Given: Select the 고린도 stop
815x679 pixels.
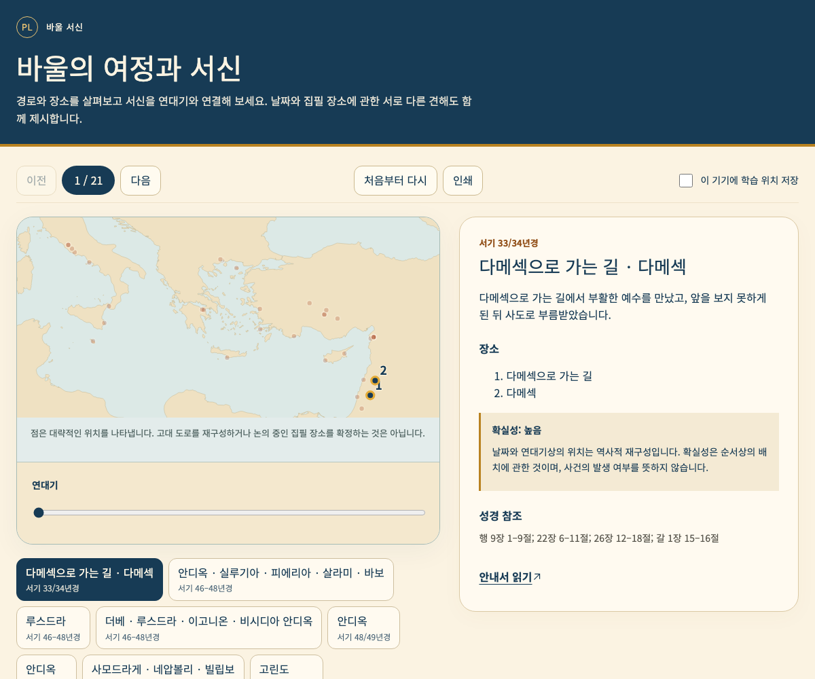Looking at the screenshot, I should [x=286, y=667].
